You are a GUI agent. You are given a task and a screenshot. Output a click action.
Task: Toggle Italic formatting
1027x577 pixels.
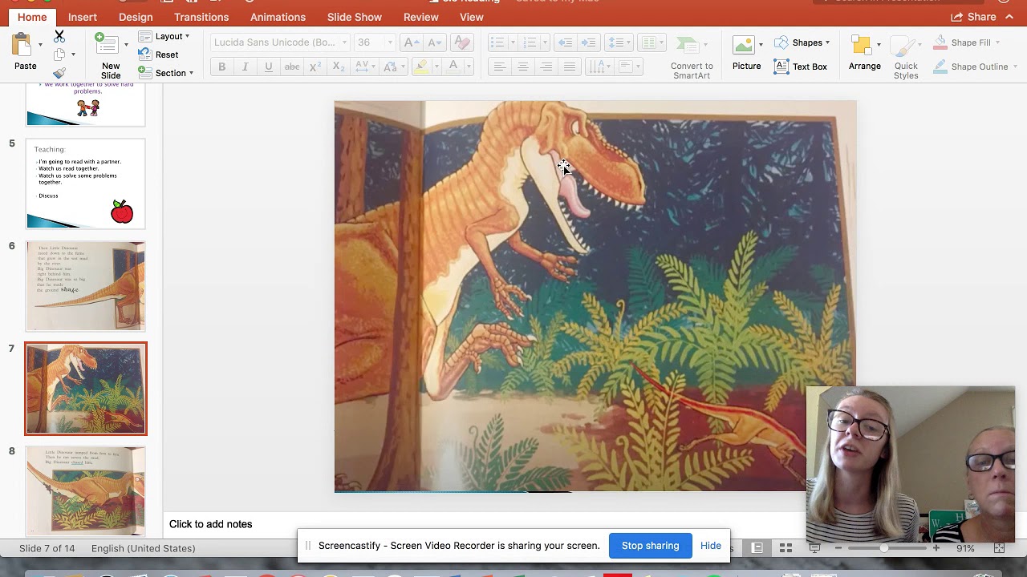(x=246, y=67)
